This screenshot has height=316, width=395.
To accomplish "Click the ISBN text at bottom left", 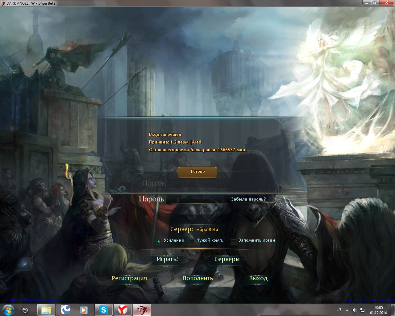I will click(x=33, y=300).
